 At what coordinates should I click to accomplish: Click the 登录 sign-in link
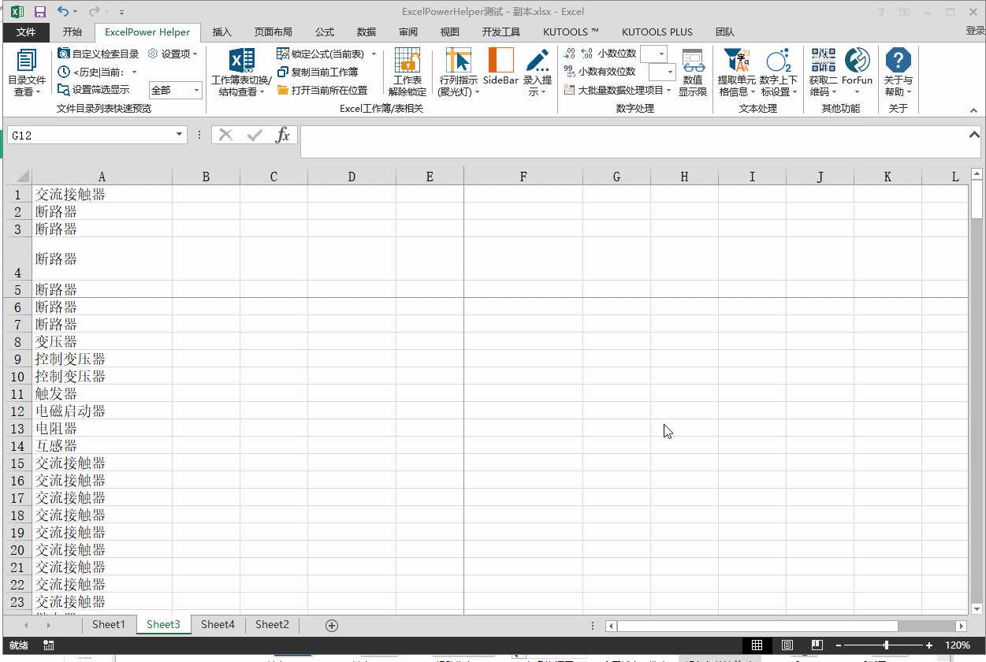(x=975, y=31)
